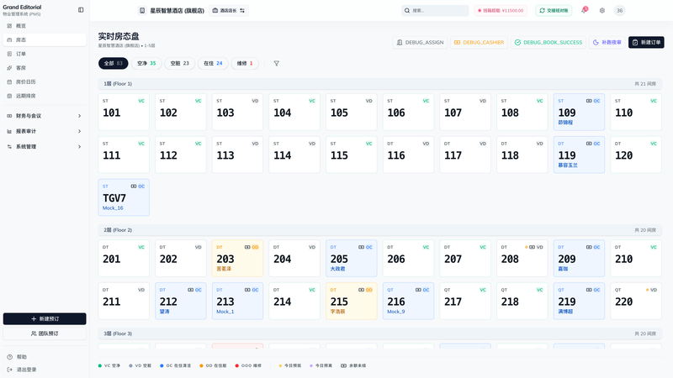This screenshot has height=378, width=673.
Task: Open cashbox overlimit ¥11500.00 alert
Action: click(x=501, y=11)
